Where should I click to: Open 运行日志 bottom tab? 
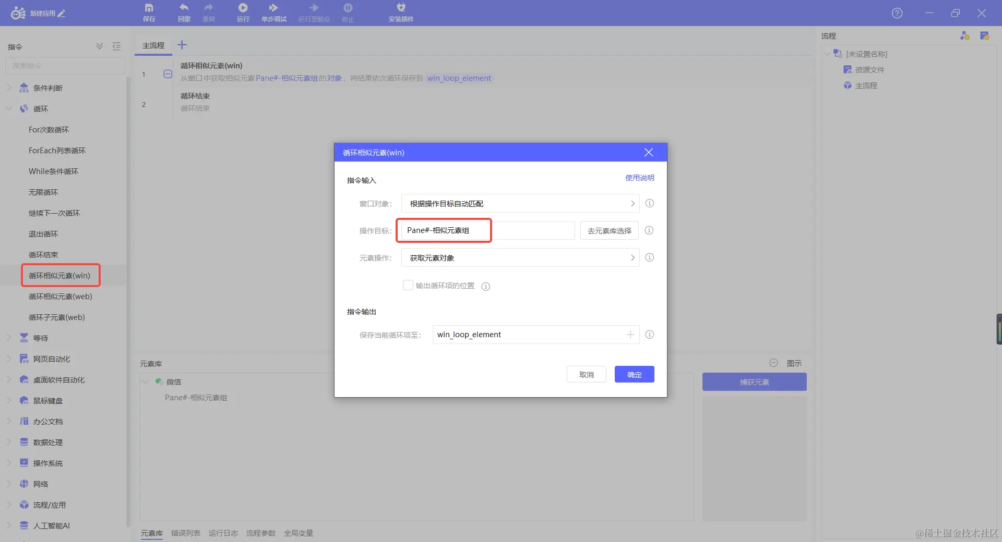223,533
